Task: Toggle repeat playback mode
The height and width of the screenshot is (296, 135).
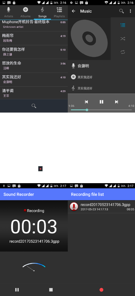Action: [x=123, y=52]
